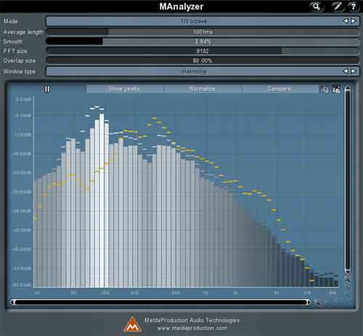This screenshot has width=363, height=336.
Task: Click the magnifier icon in the title bar
Action: 317,7
